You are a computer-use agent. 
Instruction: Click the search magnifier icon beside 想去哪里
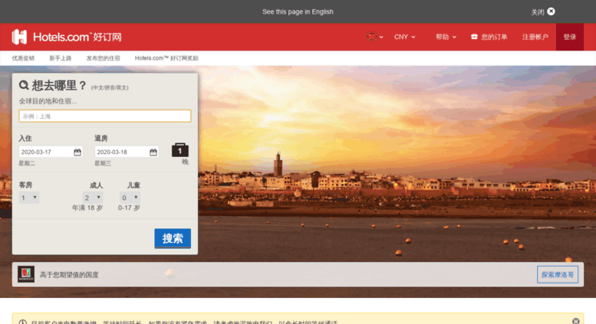[x=24, y=85]
